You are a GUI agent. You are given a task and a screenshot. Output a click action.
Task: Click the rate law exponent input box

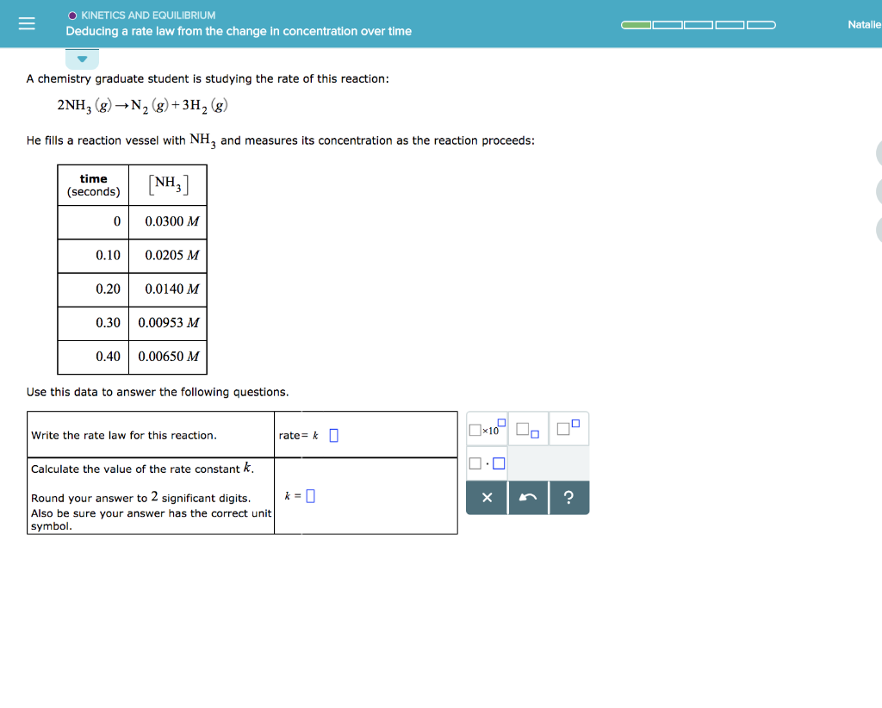click(x=334, y=432)
